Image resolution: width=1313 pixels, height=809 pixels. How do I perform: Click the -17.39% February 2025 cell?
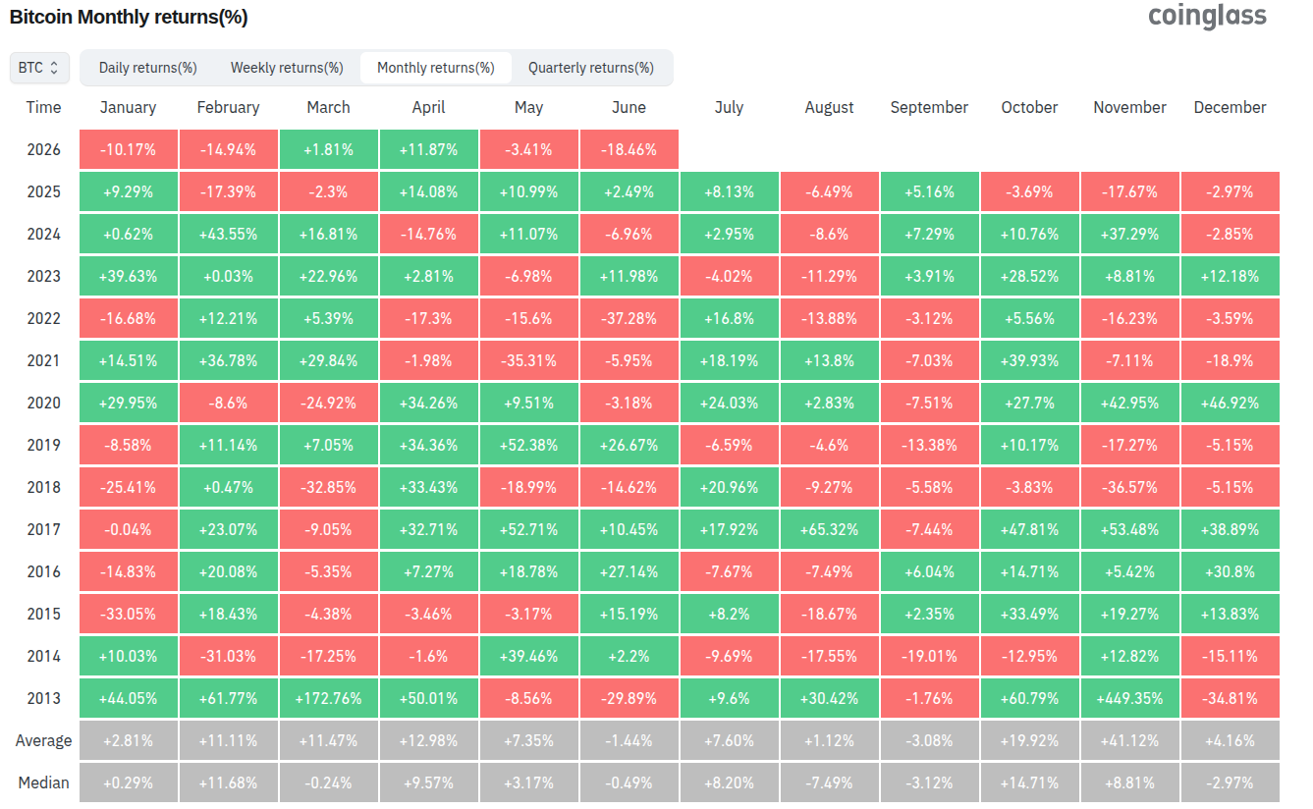click(229, 191)
